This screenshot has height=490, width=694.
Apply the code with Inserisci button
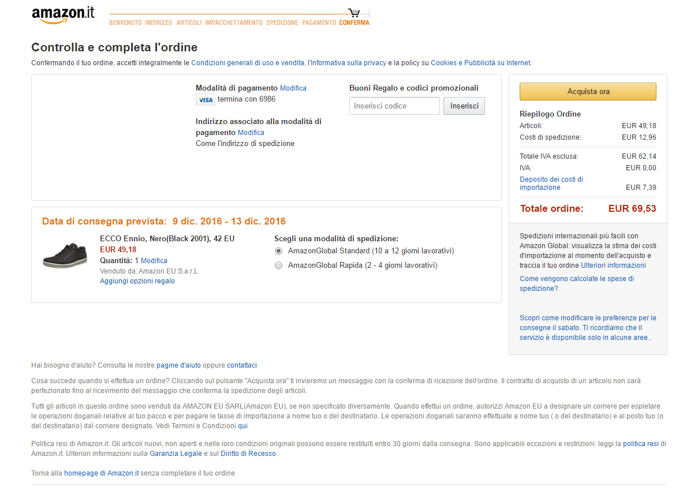[x=464, y=106]
